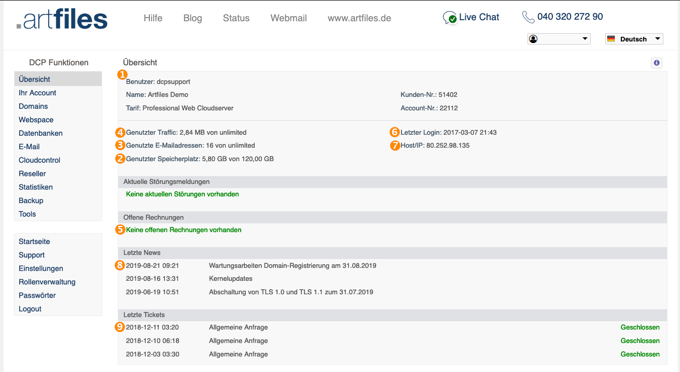Viewport: 680px width, 372px height.
Task: Click Host/IP: 80.252.98.135 text
Action: [x=435, y=146]
